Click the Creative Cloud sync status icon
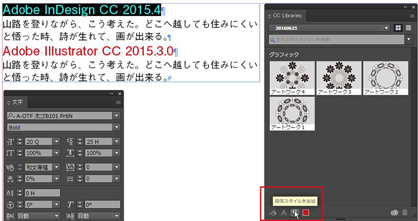This screenshot has width=418, height=221. [x=394, y=213]
